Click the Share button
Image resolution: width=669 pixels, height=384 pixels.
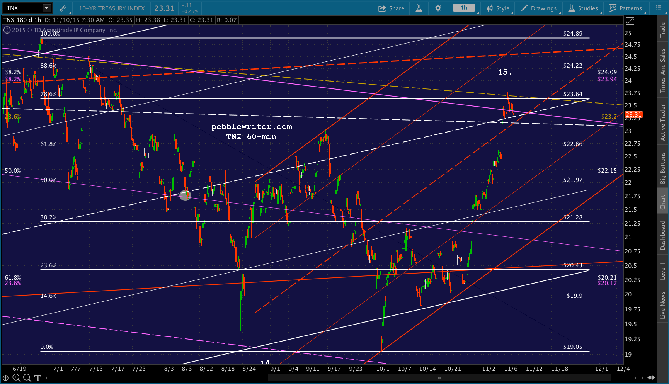[x=391, y=8]
